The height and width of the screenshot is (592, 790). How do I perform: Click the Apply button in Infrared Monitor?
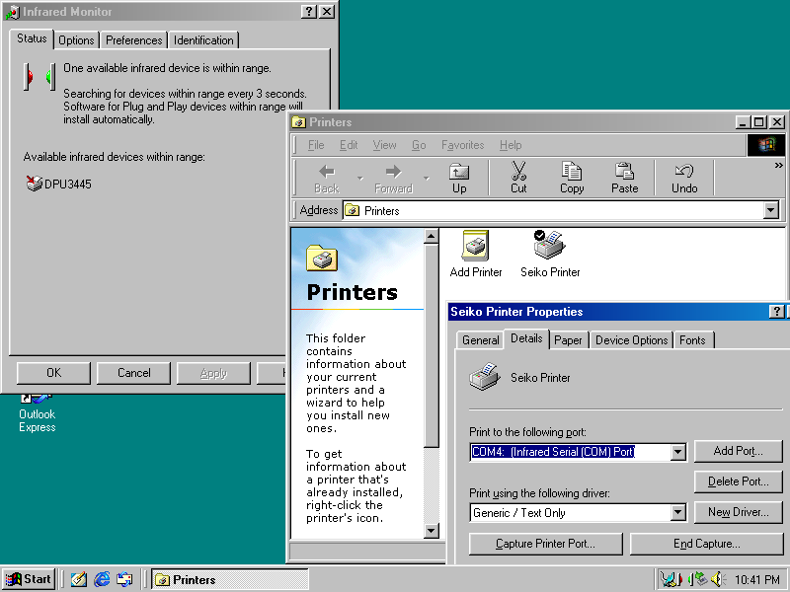[213, 373]
